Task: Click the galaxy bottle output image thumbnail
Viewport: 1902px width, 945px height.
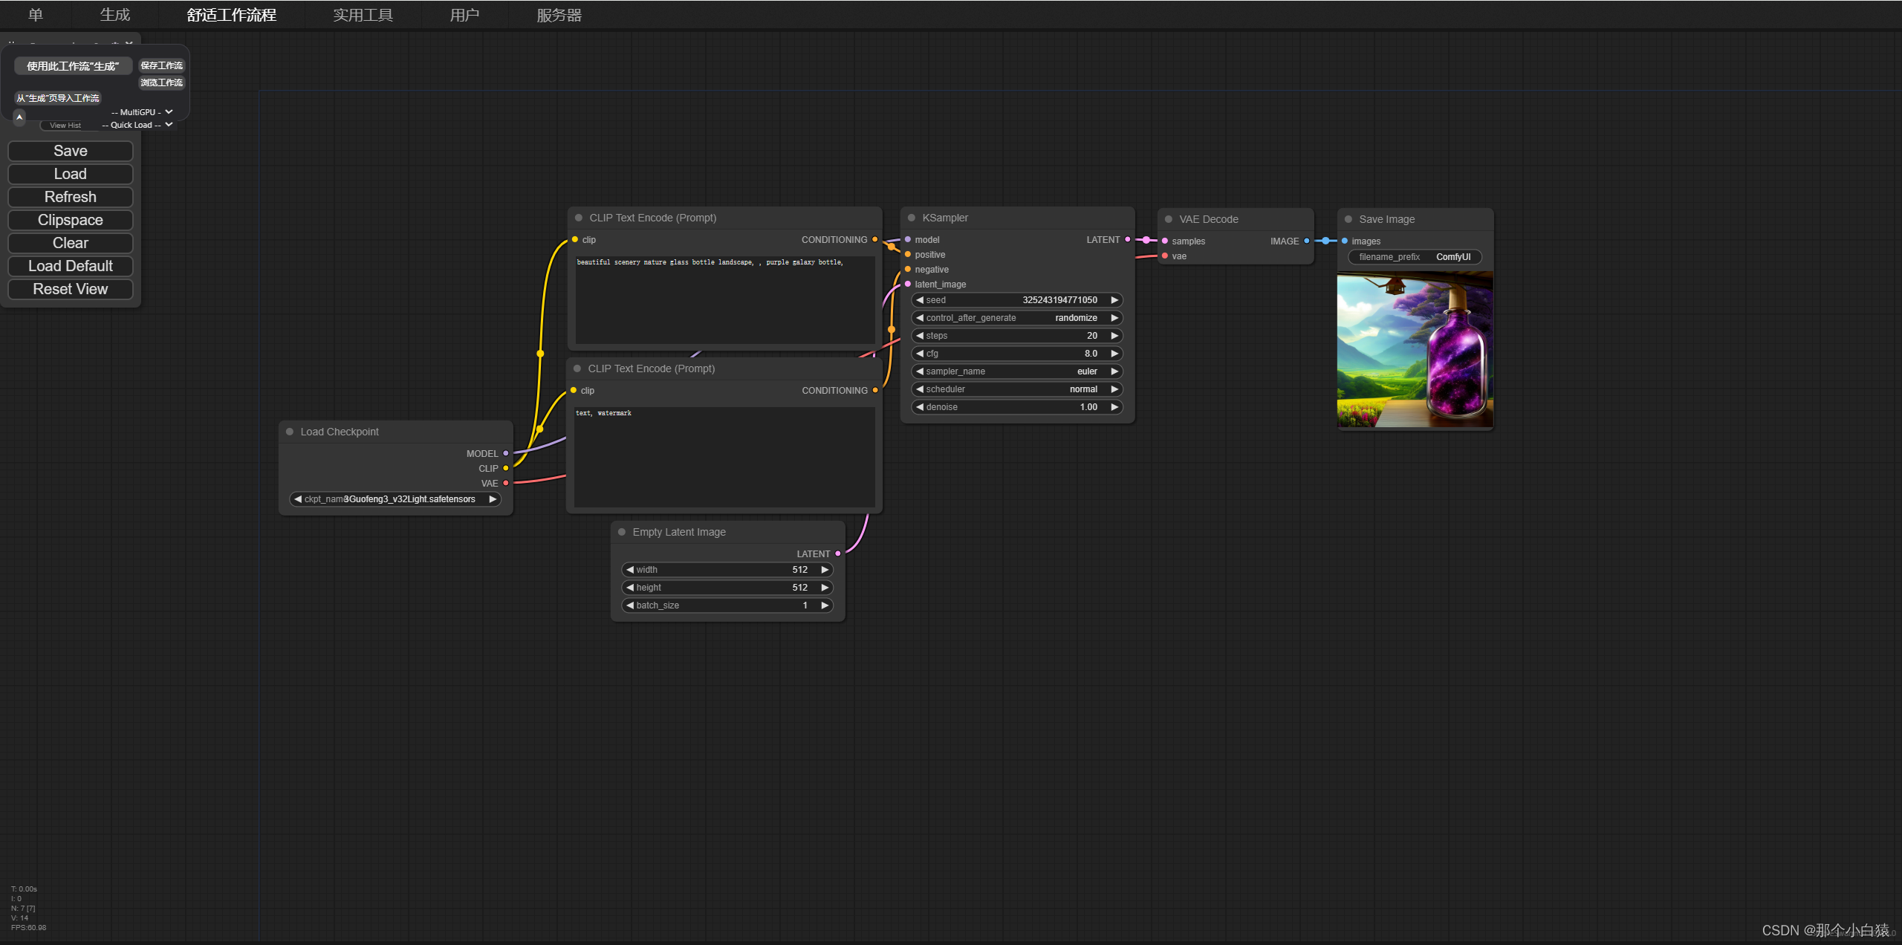Action: tap(1415, 351)
